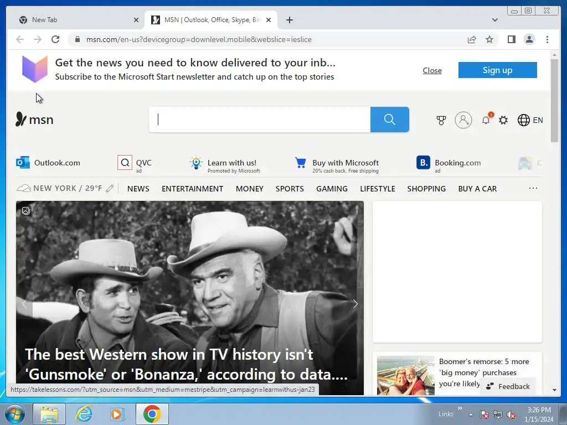This screenshot has width=567, height=425.
Task: Open the Rewards trophy icon
Action: click(441, 120)
